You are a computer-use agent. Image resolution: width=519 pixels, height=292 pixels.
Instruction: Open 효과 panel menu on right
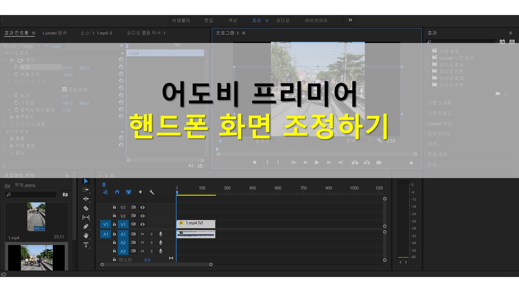[x=510, y=33]
